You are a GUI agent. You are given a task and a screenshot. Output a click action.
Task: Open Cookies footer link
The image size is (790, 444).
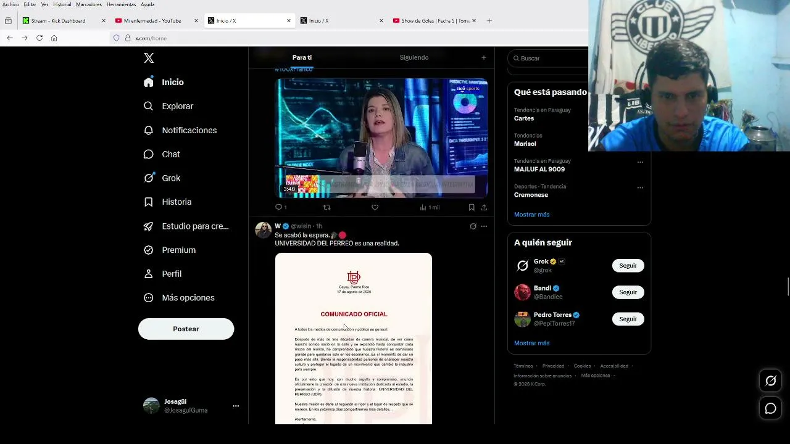tap(582, 366)
